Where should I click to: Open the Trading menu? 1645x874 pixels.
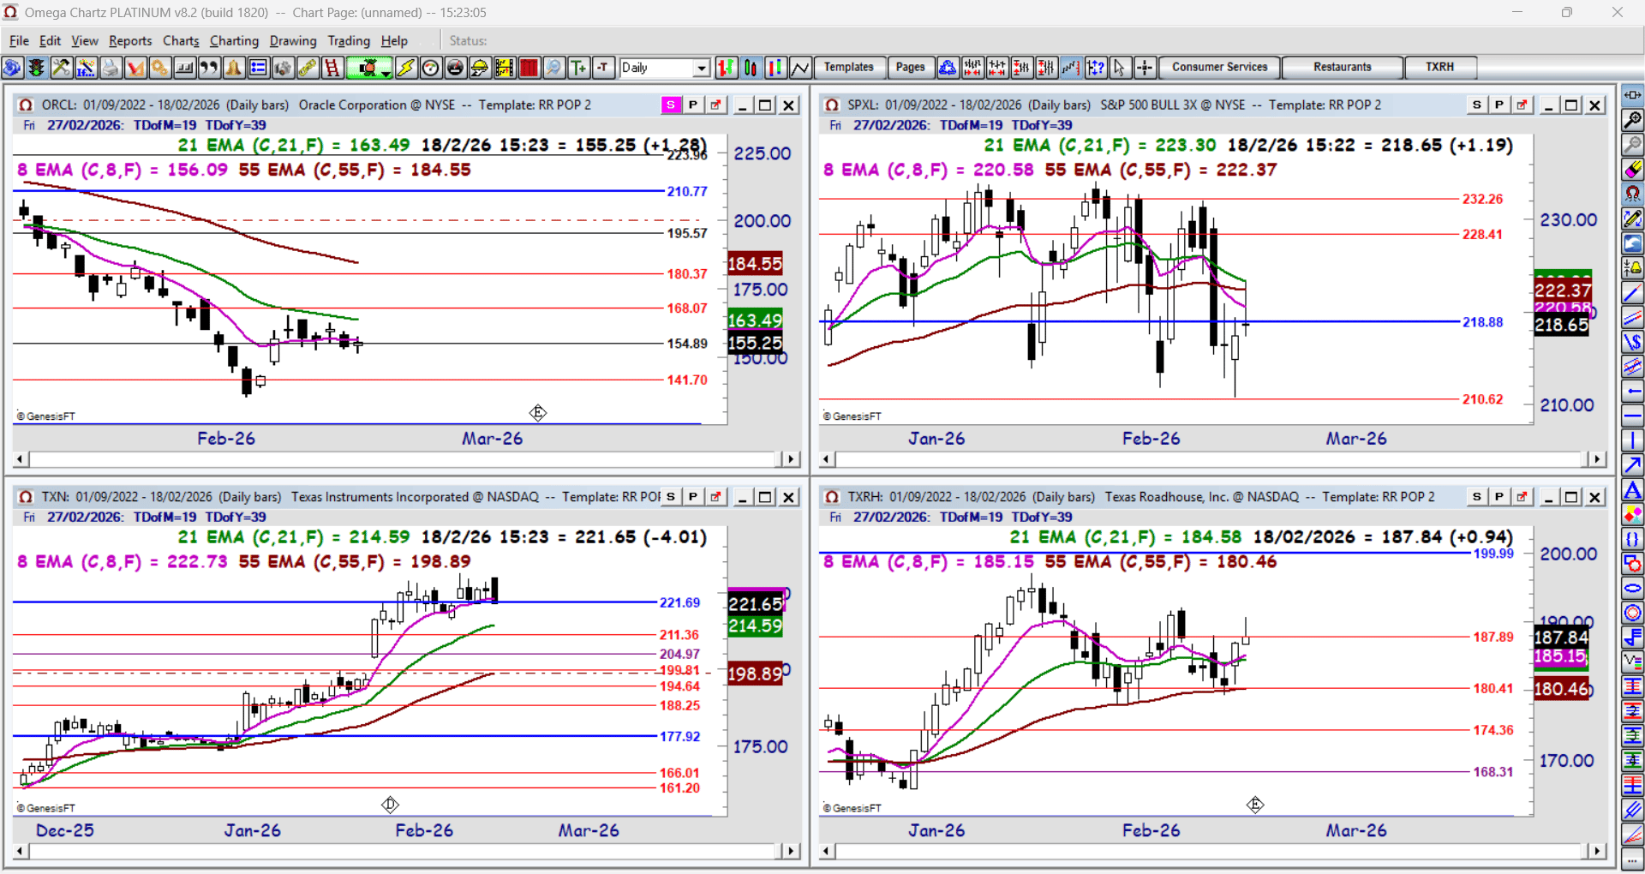(349, 40)
